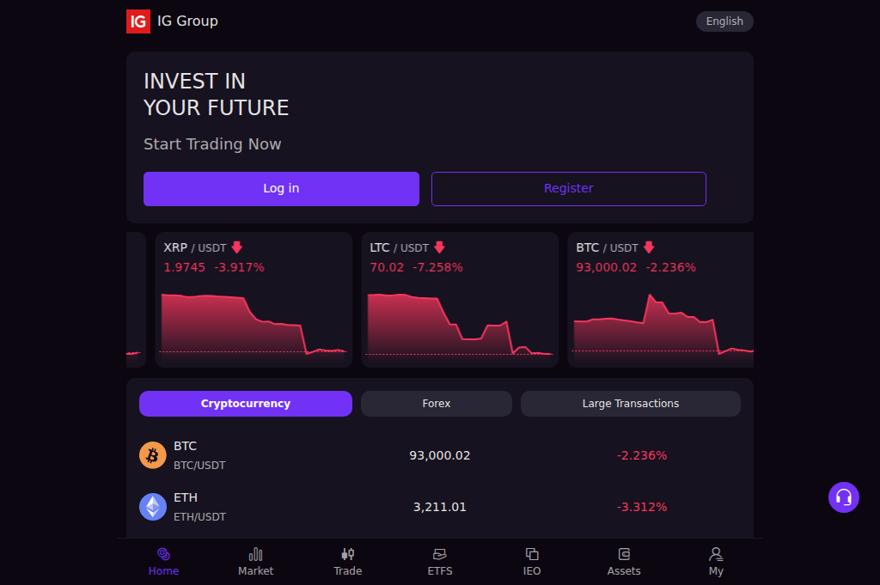Select the Cryptocurrency tab

(x=245, y=403)
